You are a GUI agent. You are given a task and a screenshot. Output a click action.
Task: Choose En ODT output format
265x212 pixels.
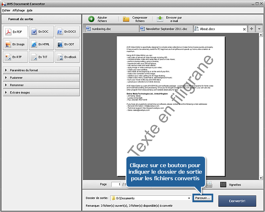(x=67, y=44)
